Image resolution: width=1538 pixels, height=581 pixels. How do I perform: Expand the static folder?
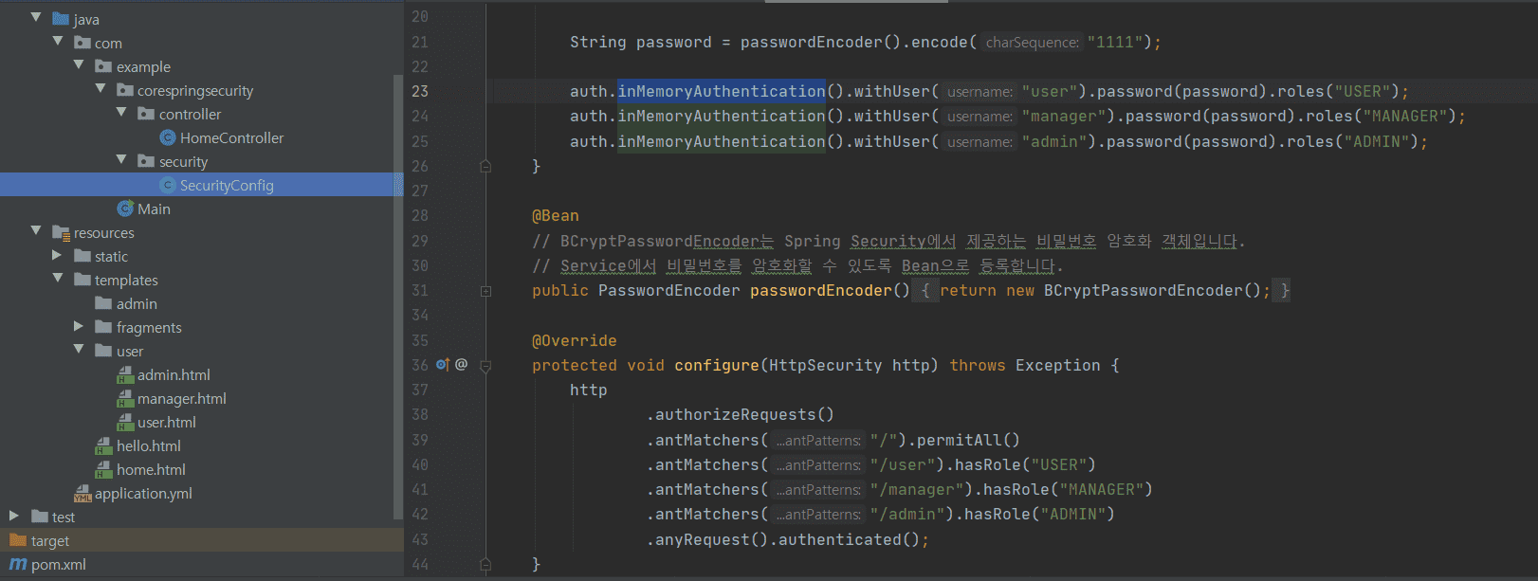(x=57, y=256)
